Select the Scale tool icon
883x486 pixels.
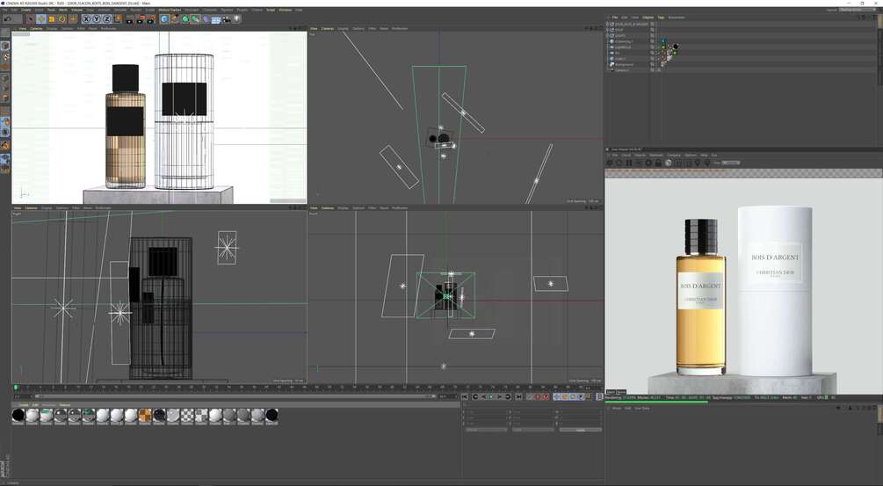coord(51,18)
